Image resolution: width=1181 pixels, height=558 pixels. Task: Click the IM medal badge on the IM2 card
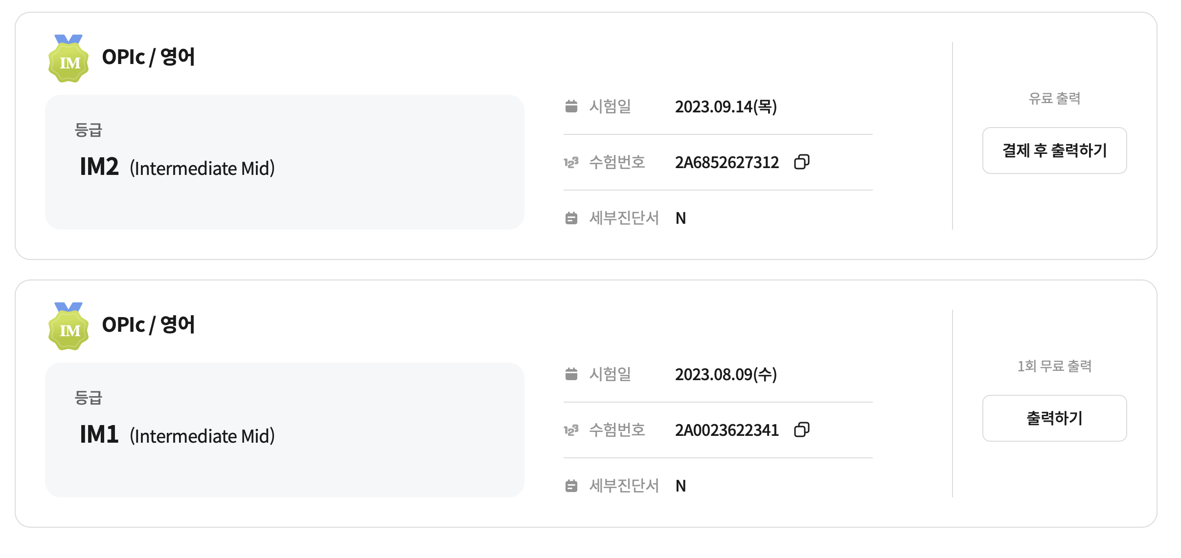[68, 59]
